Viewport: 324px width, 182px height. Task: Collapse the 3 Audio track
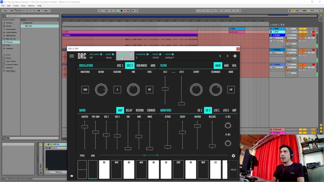coord(271,35)
